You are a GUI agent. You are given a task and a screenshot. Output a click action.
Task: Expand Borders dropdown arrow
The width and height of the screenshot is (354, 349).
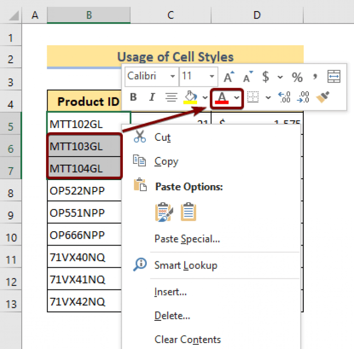tap(268, 97)
